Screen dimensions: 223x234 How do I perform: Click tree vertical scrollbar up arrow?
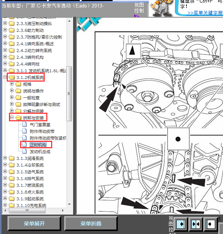(x=69, y=21)
